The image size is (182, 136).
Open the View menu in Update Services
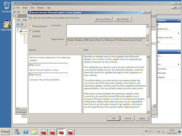point(32,8)
